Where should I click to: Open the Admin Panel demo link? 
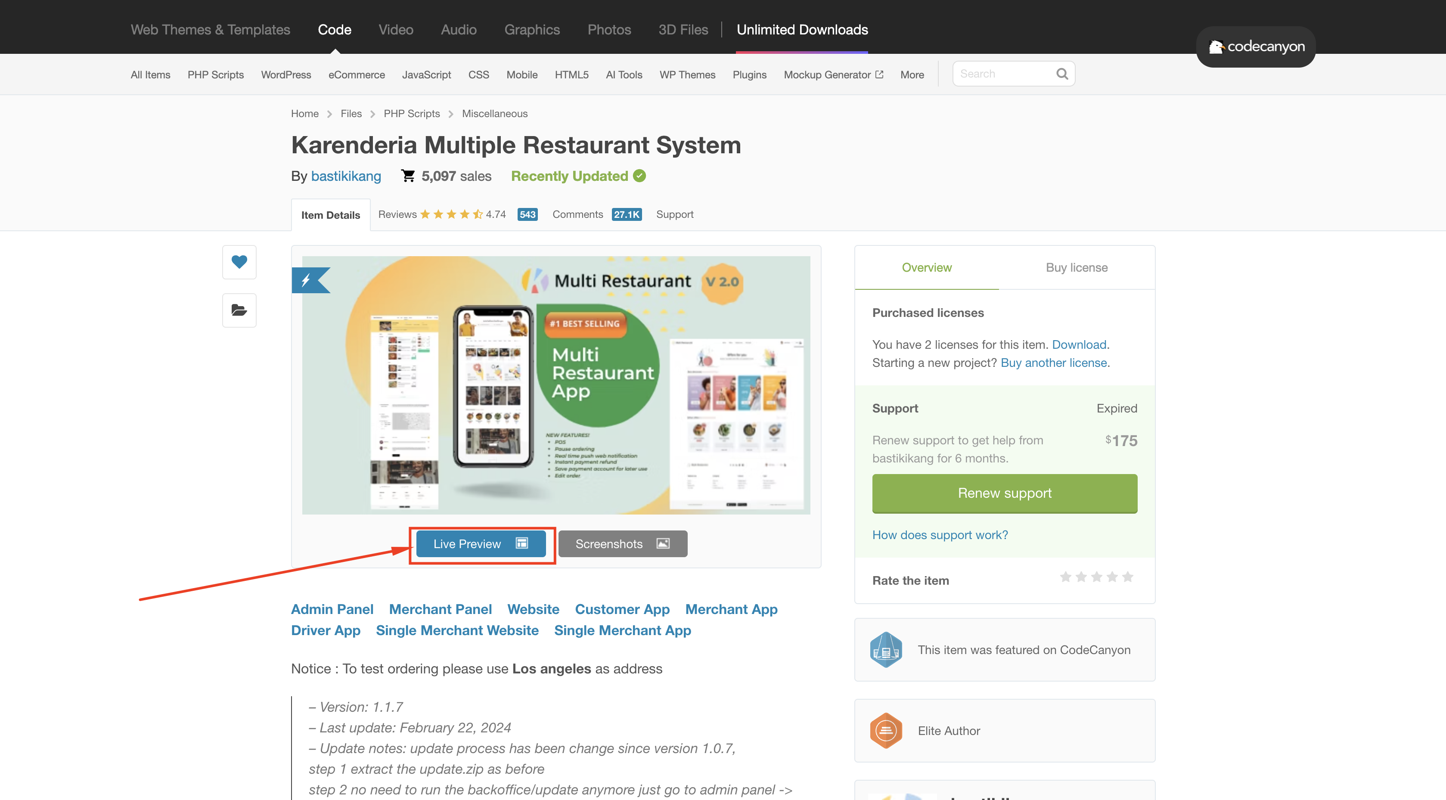coord(332,609)
